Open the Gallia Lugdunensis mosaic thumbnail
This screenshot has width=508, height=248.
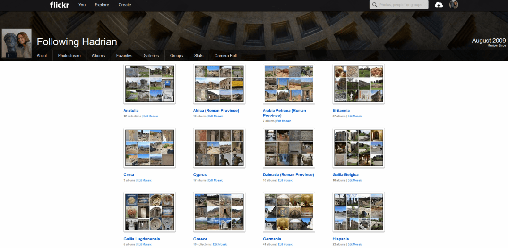click(x=149, y=212)
